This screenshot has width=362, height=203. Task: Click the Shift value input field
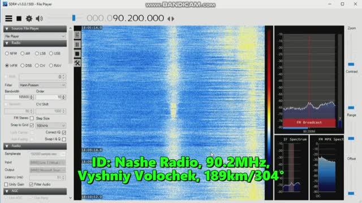pos(42,77)
